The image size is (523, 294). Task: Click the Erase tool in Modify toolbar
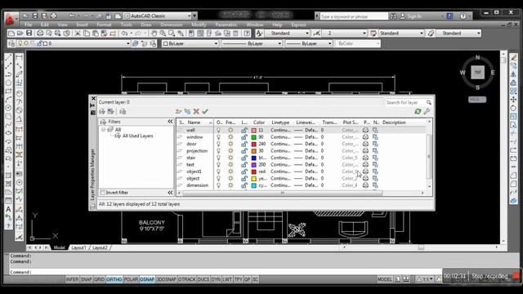click(x=514, y=58)
